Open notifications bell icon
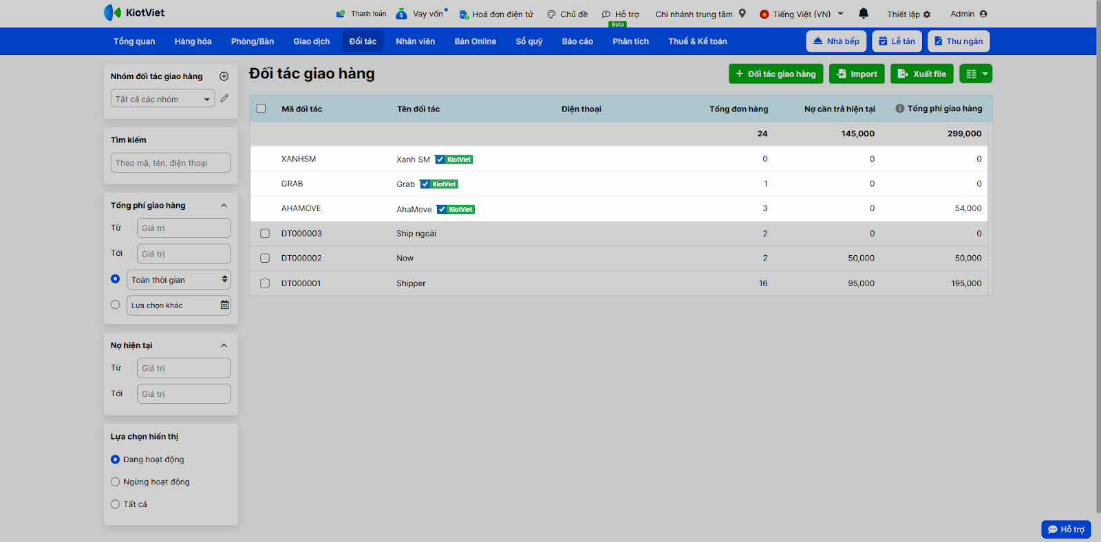 click(864, 13)
